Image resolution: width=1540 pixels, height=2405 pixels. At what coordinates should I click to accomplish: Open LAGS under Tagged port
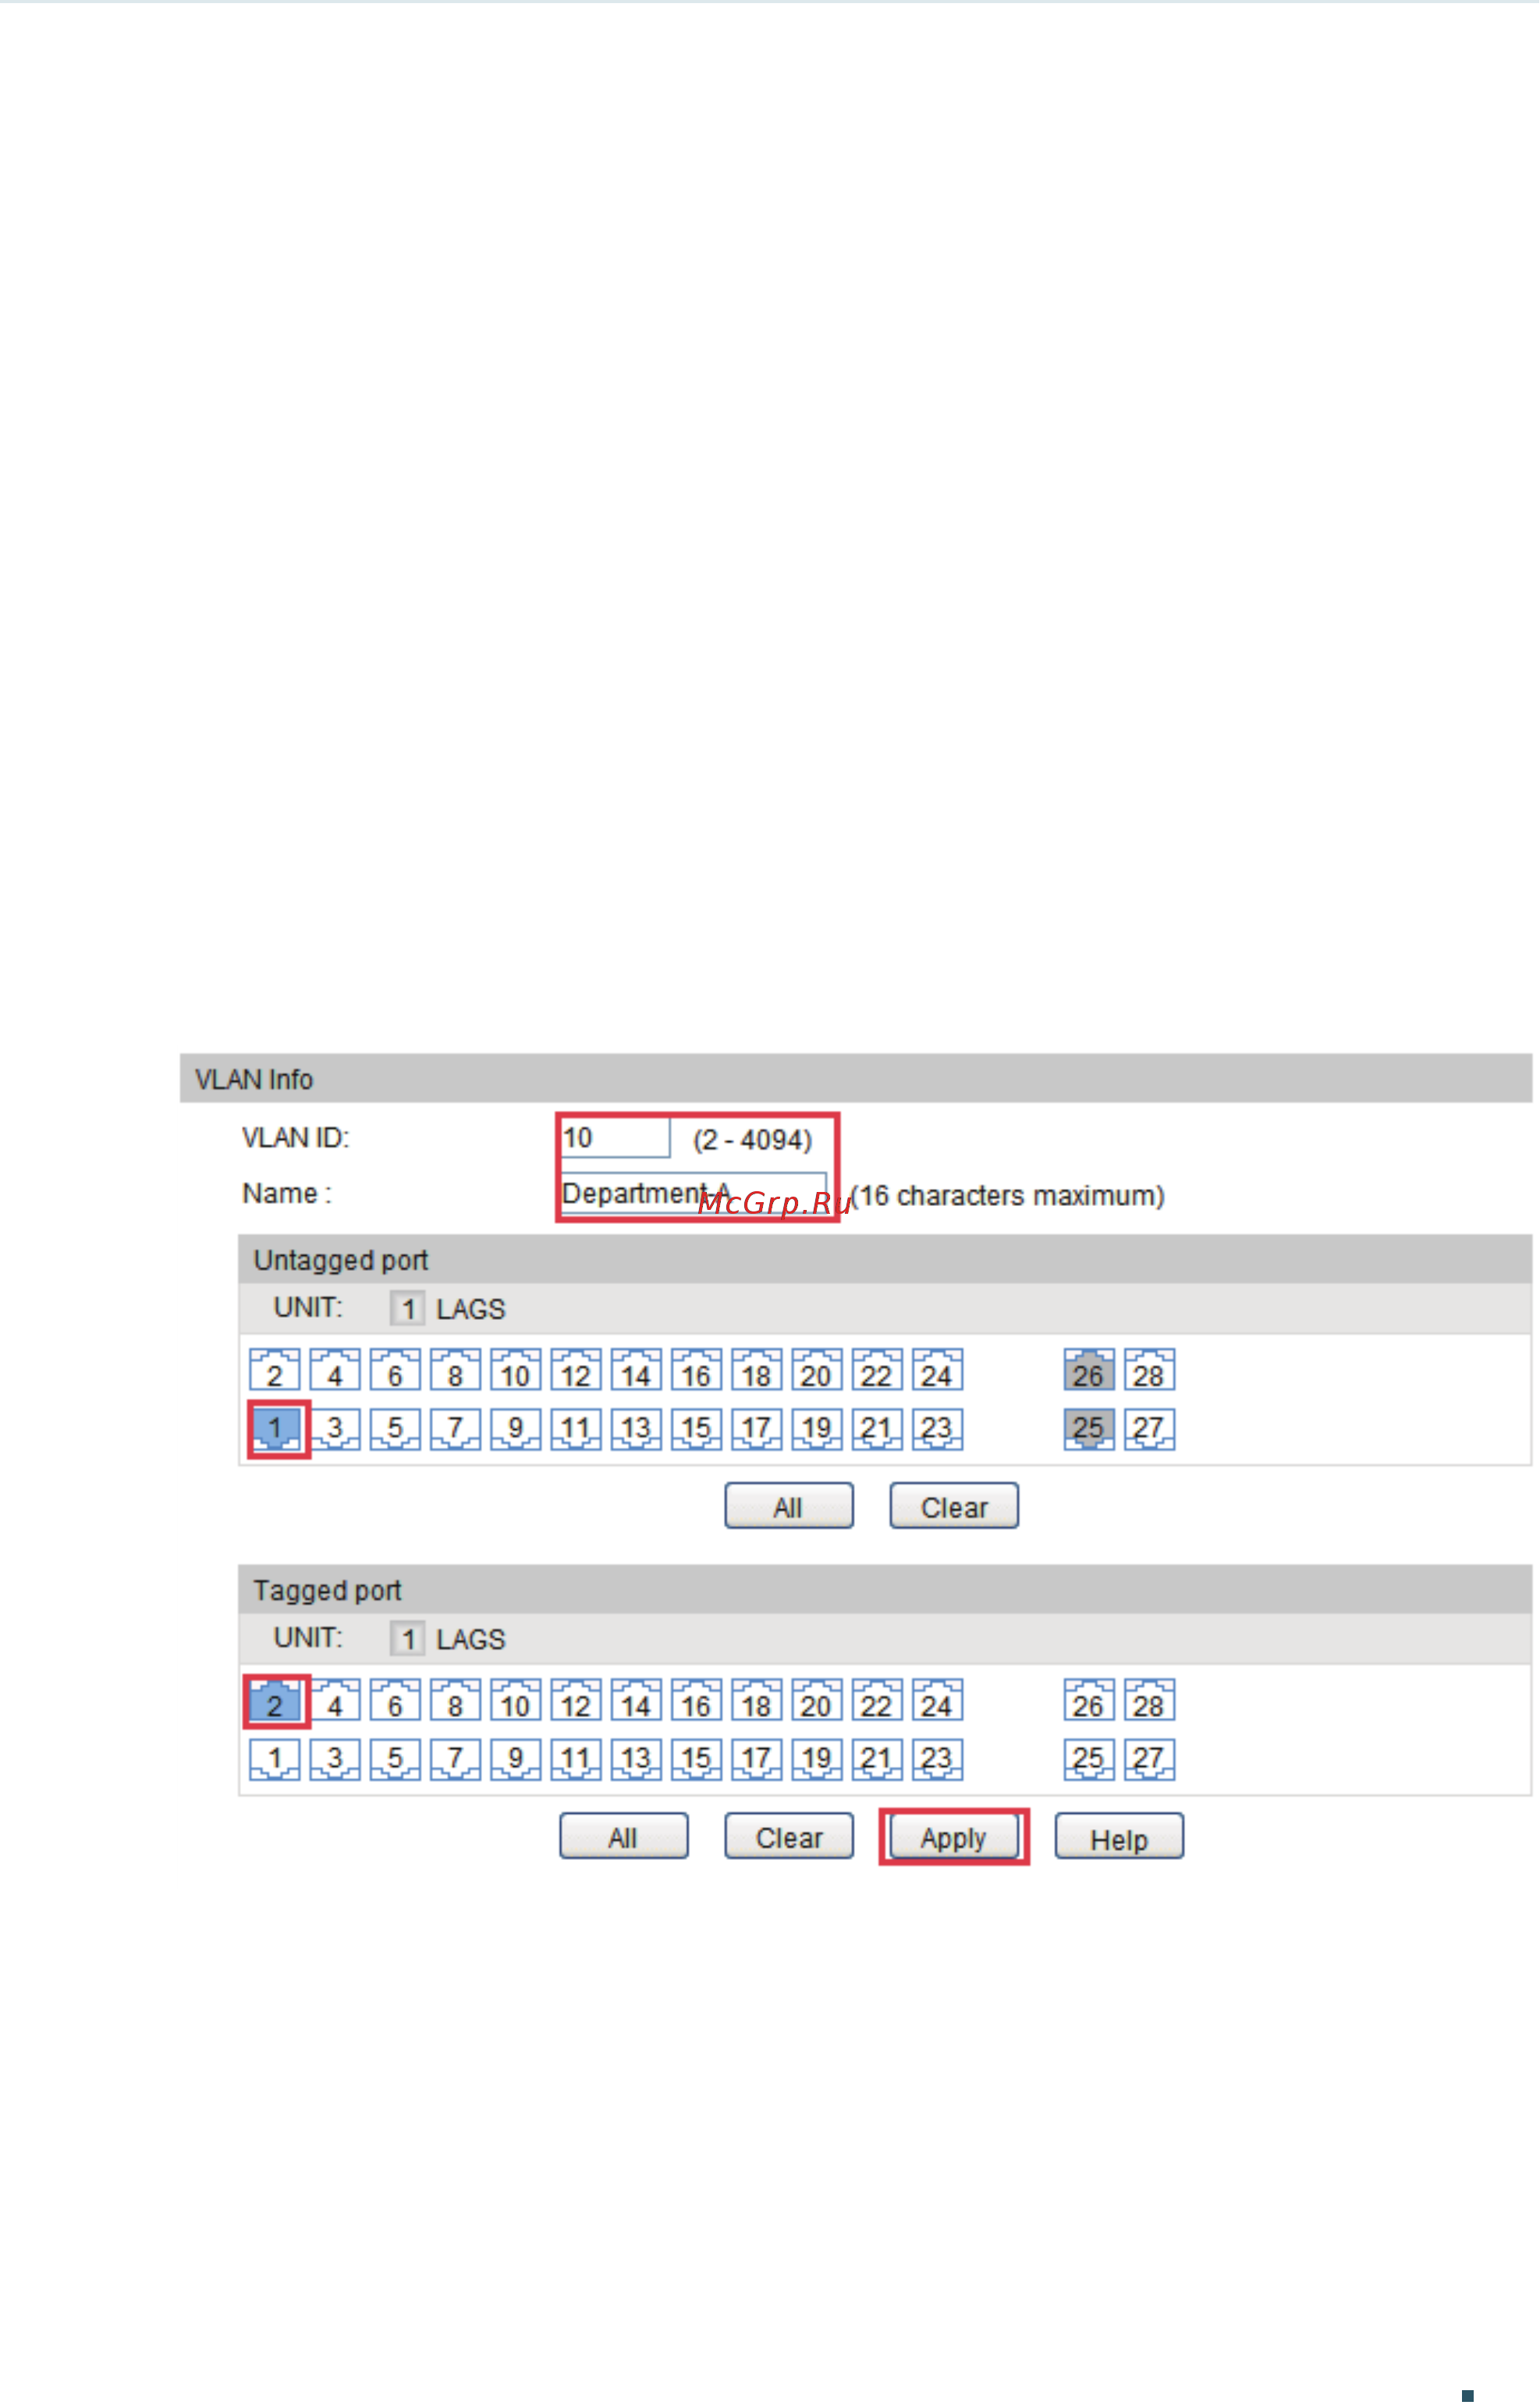[471, 1639]
